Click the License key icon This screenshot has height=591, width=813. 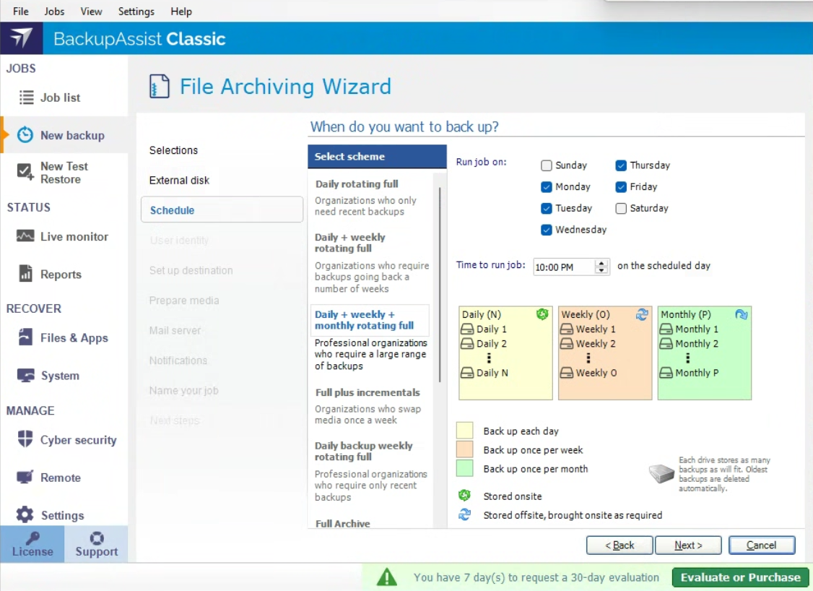pos(32,539)
